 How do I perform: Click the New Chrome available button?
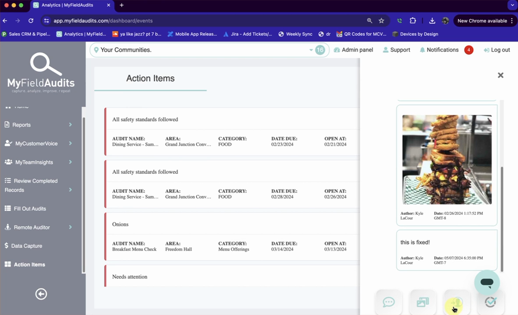click(485, 21)
